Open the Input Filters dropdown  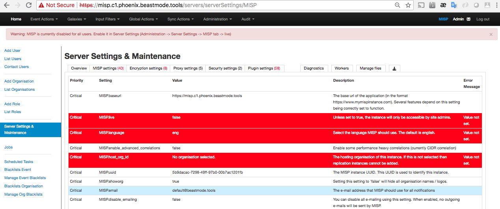pyautogui.click(x=108, y=19)
